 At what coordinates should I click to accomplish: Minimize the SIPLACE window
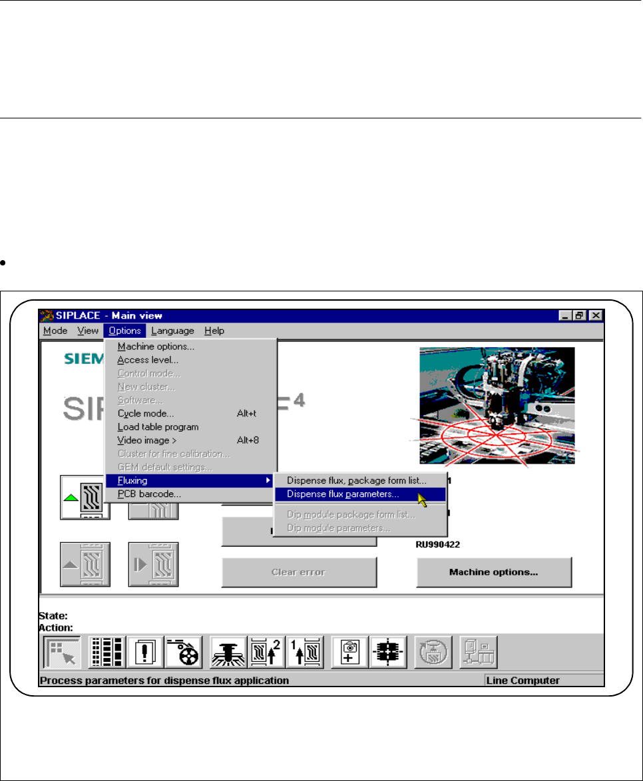[565, 316]
